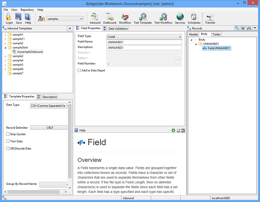Expand the sample3 folder
Viewport: 260px width, 202px height.
(5, 56)
